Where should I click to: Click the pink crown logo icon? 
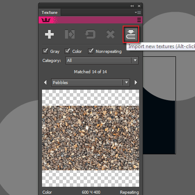point(46,20)
